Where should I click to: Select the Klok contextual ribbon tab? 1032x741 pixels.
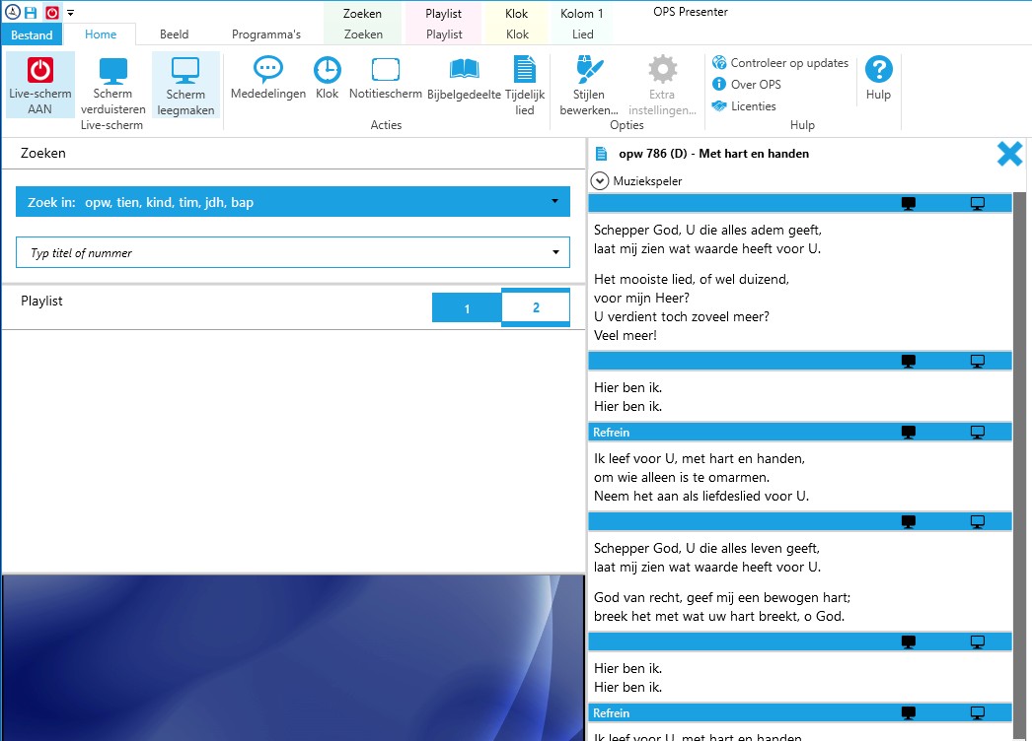pos(517,34)
